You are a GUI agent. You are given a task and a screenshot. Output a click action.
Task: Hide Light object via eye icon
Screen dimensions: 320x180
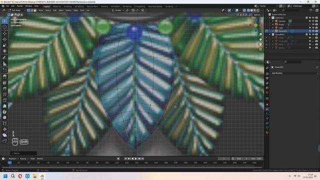(313, 27)
